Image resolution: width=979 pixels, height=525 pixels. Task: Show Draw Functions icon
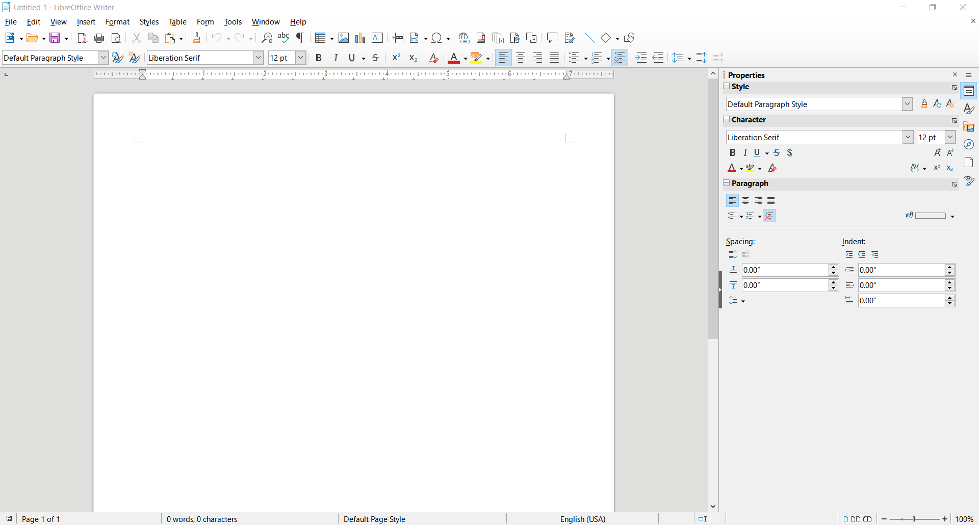[630, 38]
